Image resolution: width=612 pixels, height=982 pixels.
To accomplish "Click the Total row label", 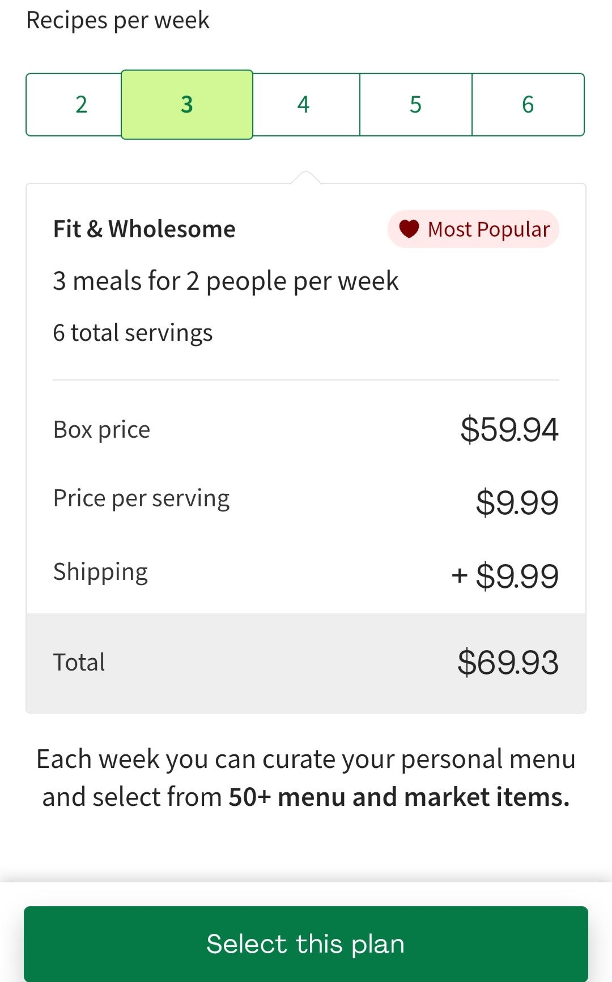I will (x=79, y=662).
